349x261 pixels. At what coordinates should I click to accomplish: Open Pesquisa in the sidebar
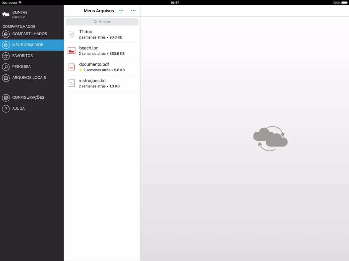tap(32, 67)
